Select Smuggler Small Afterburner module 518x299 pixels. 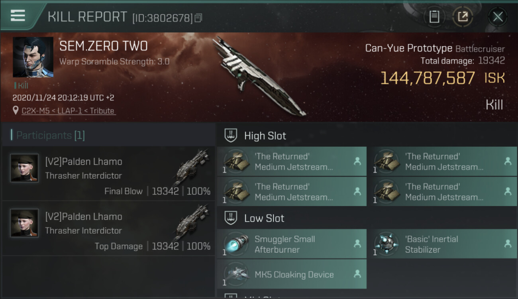tap(292, 244)
